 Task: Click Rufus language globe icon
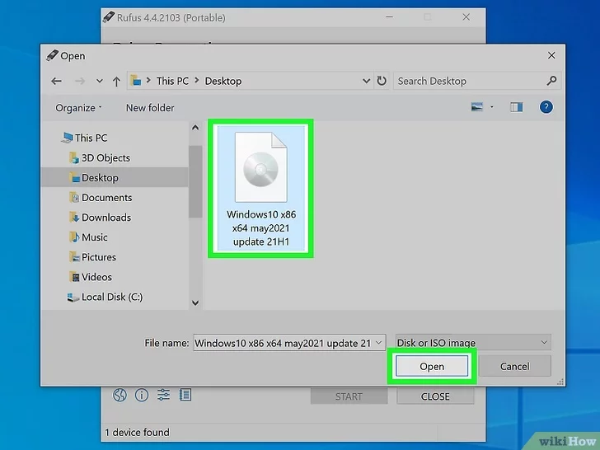tap(120, 395)
